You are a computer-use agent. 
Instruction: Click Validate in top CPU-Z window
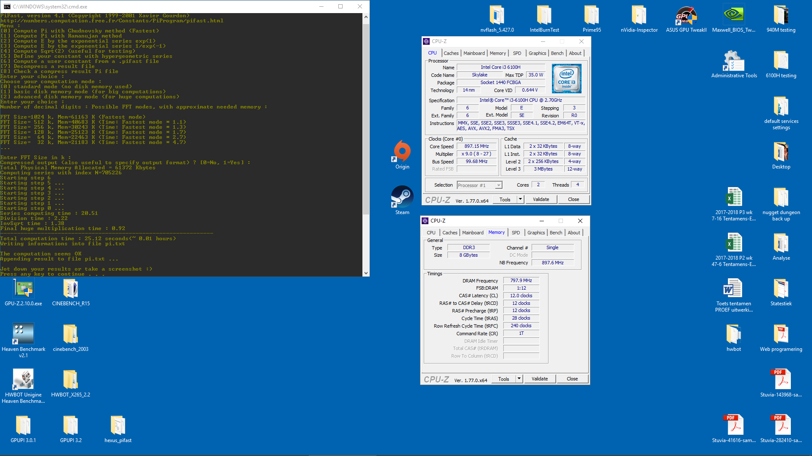point(541,199)
